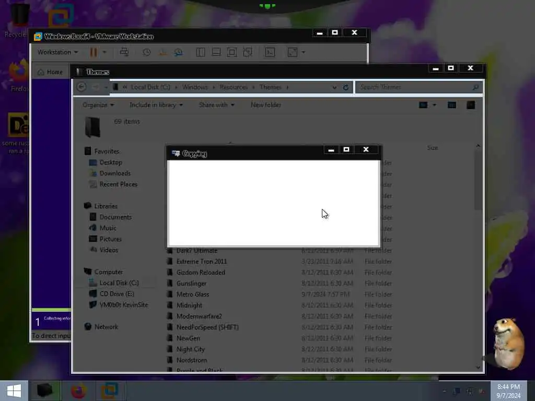Open snapshot manager icon in VMware toolbar

[178, 52]
